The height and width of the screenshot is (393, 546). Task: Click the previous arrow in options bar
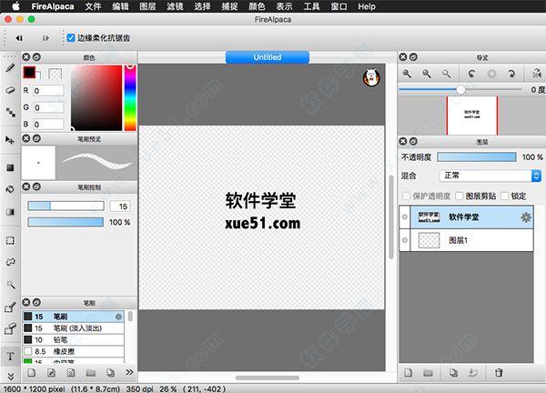click(19, 38)
